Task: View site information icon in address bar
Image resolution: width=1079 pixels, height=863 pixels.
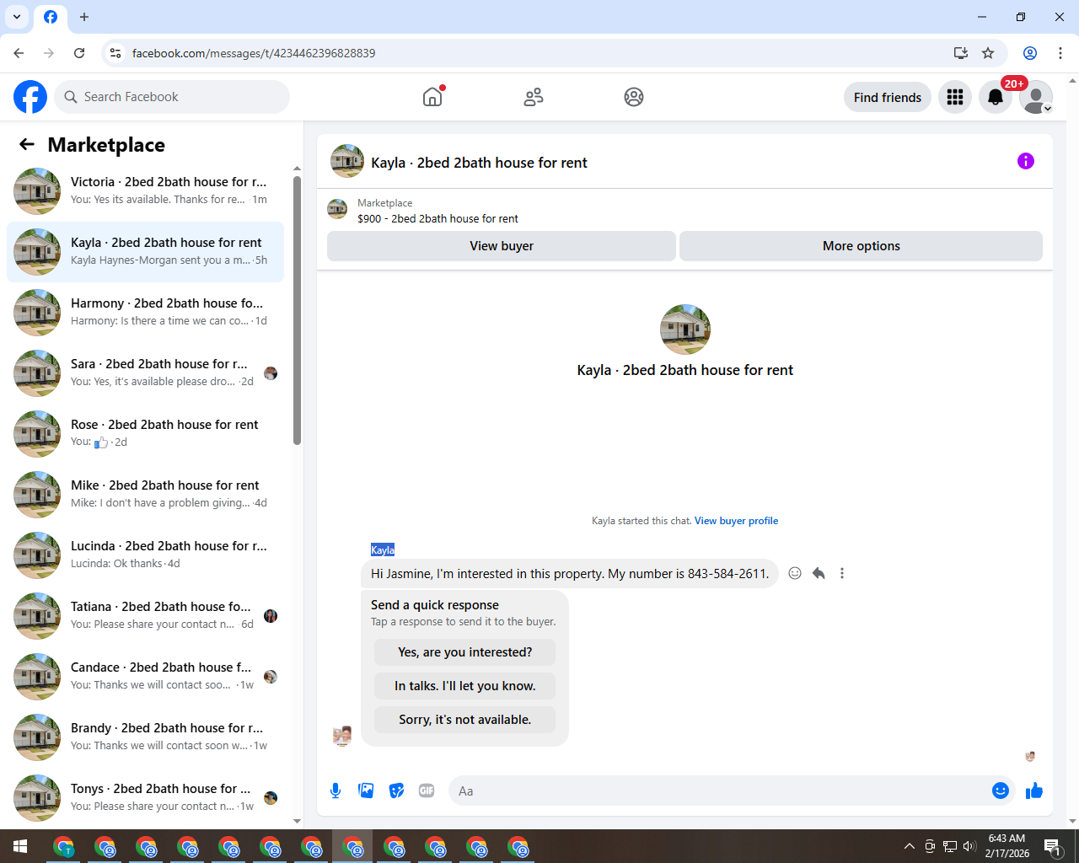Action: pos(115,53)
